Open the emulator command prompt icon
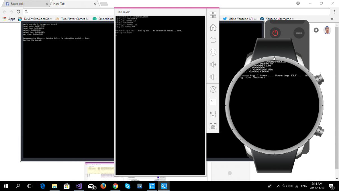The width and height of the screenshot is (339, 191). tap(213, 102)
